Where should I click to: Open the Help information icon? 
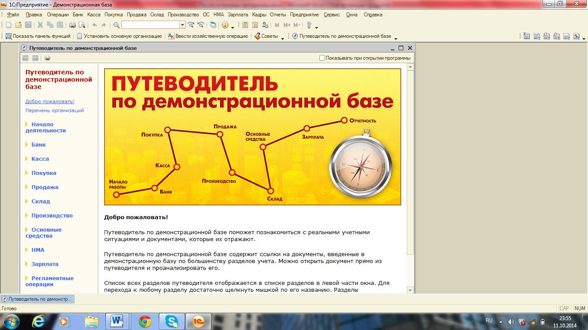(225, 25)
